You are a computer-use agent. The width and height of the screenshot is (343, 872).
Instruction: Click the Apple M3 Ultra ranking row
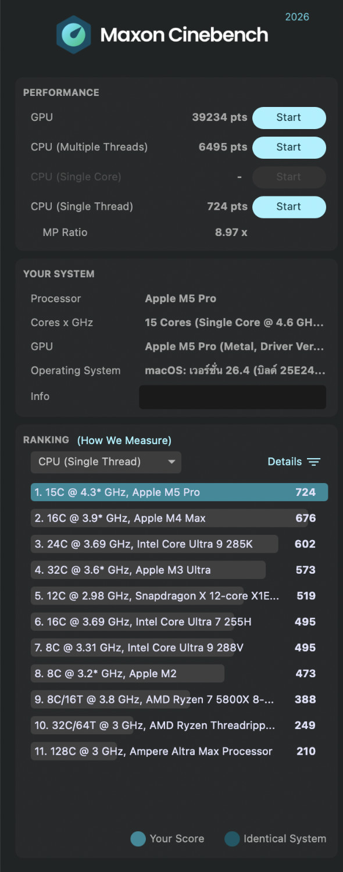tap(148, 570)
